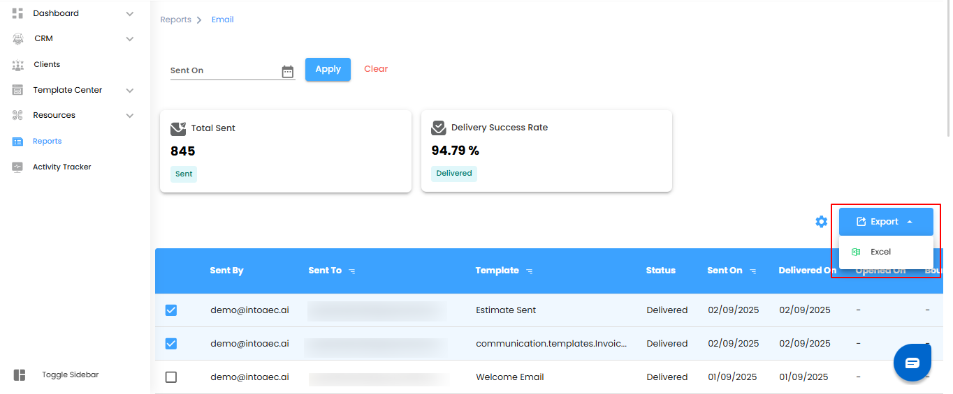The height and width of the screenshot is (394, 953).
Task: Click the Resources sidebar icon
Action: click(18, 116)
